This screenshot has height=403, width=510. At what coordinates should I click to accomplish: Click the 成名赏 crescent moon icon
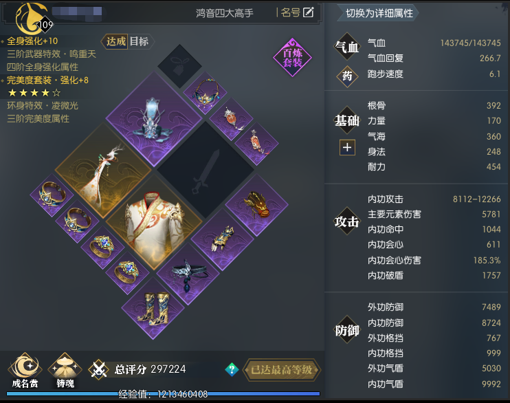pyautogui.click(x=25, y=367)
